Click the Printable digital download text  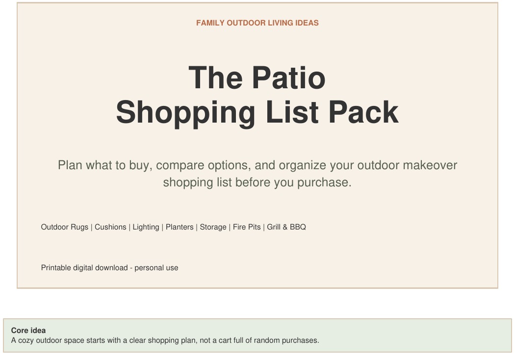click(84, 268)
